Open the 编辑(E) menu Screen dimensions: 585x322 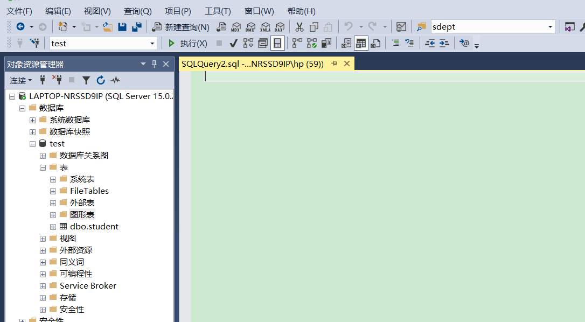click(x=58, y=11)
